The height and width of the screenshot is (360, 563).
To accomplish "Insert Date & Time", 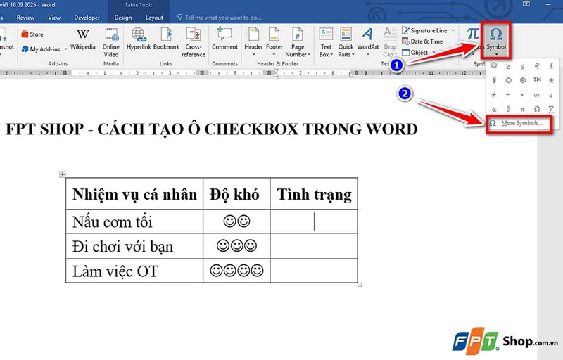I will click(422, 41).
